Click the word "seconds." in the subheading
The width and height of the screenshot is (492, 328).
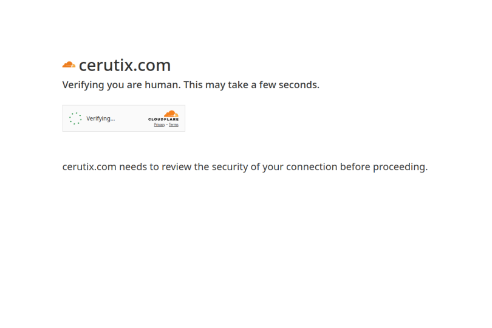coord(299,85)
